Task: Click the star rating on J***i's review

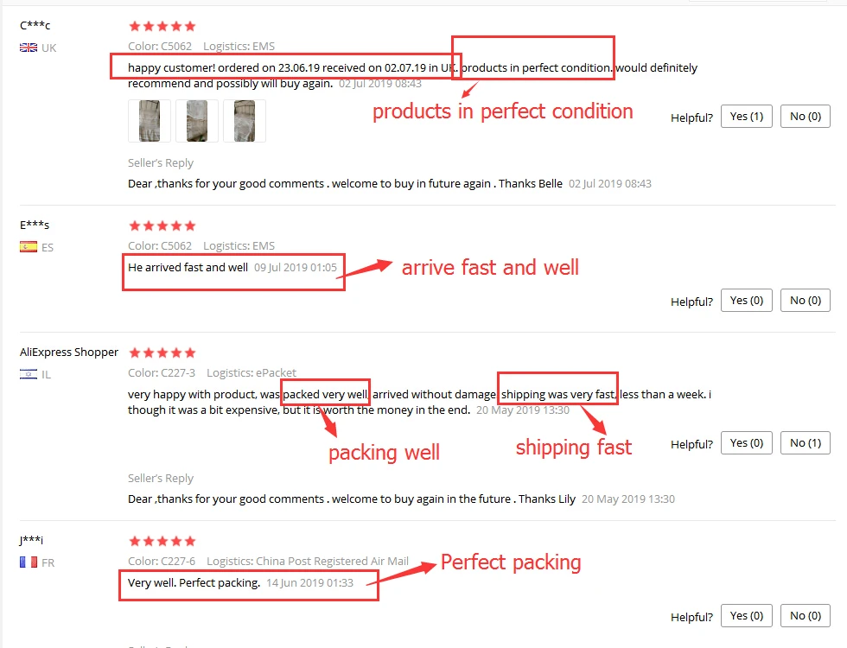Action: pos(162,541)
